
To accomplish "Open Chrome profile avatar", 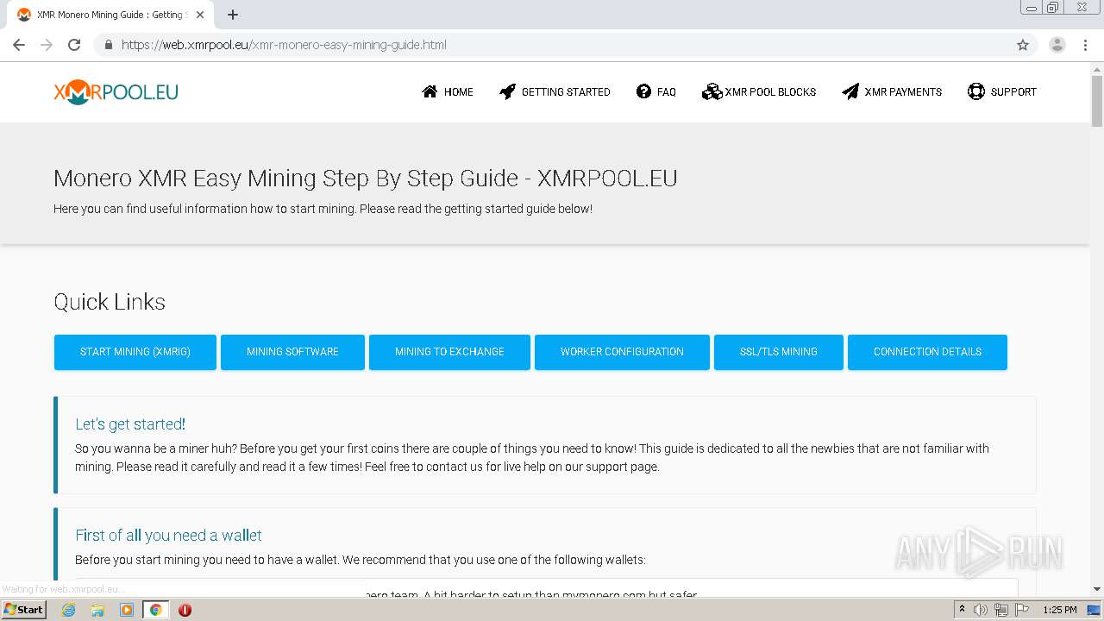I will [1057, 45].
